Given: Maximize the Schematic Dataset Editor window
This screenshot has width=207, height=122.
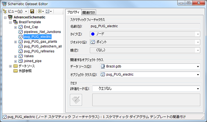Looking at the screenshot, I should 189,3.
